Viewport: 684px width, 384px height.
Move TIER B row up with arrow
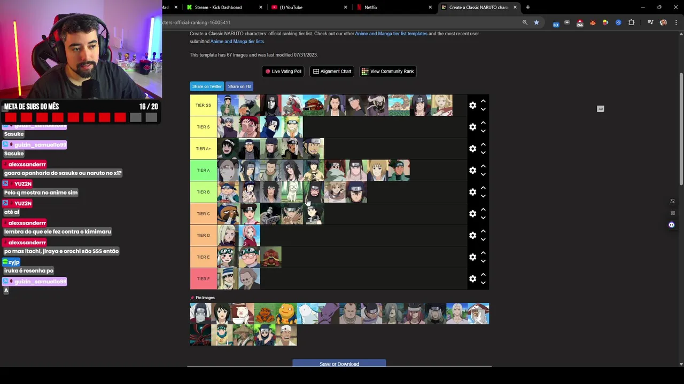483,188
